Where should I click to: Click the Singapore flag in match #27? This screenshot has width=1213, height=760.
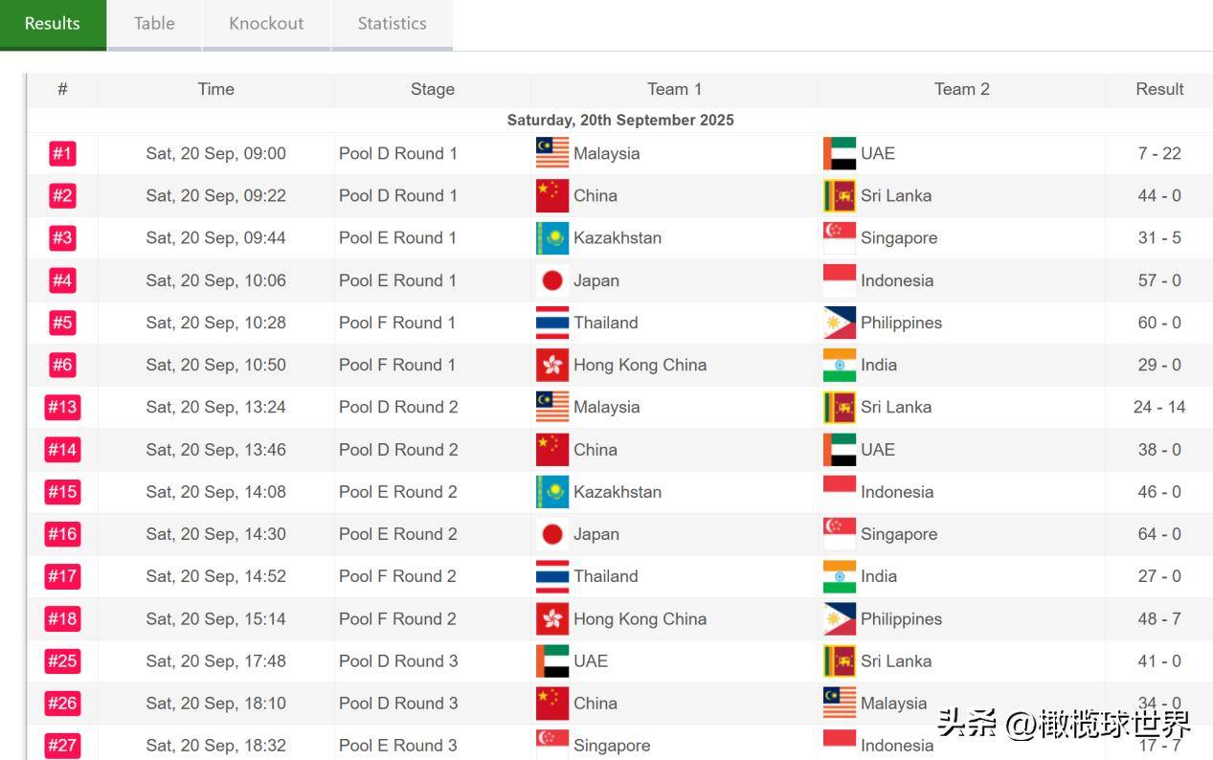552,744
